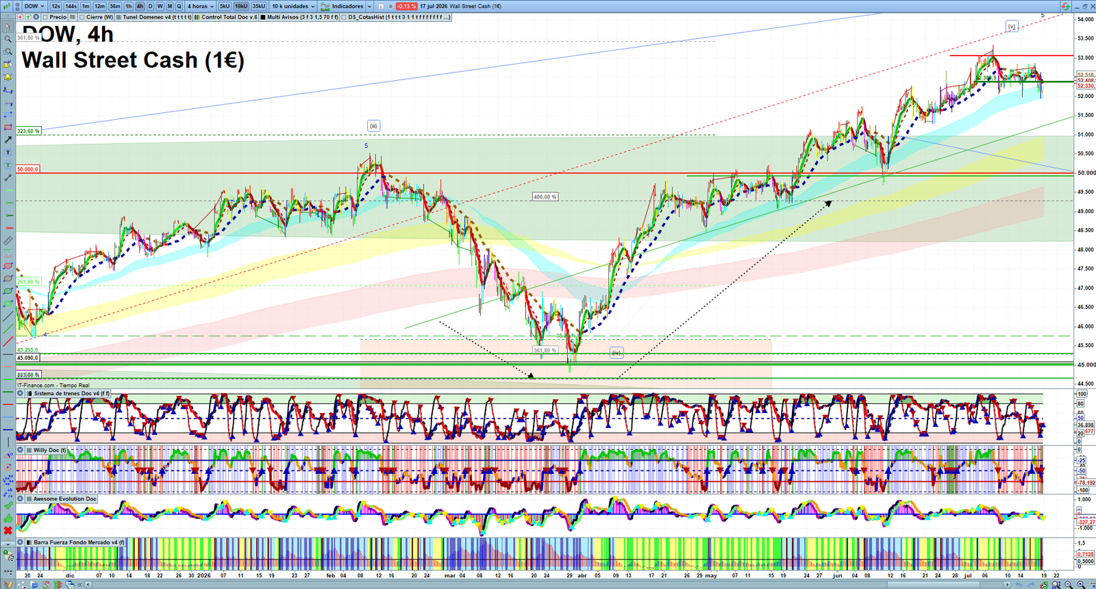1096x589 pixels.
Task: Click the 50.000,0 red price level label
Action: pos(28,168)
